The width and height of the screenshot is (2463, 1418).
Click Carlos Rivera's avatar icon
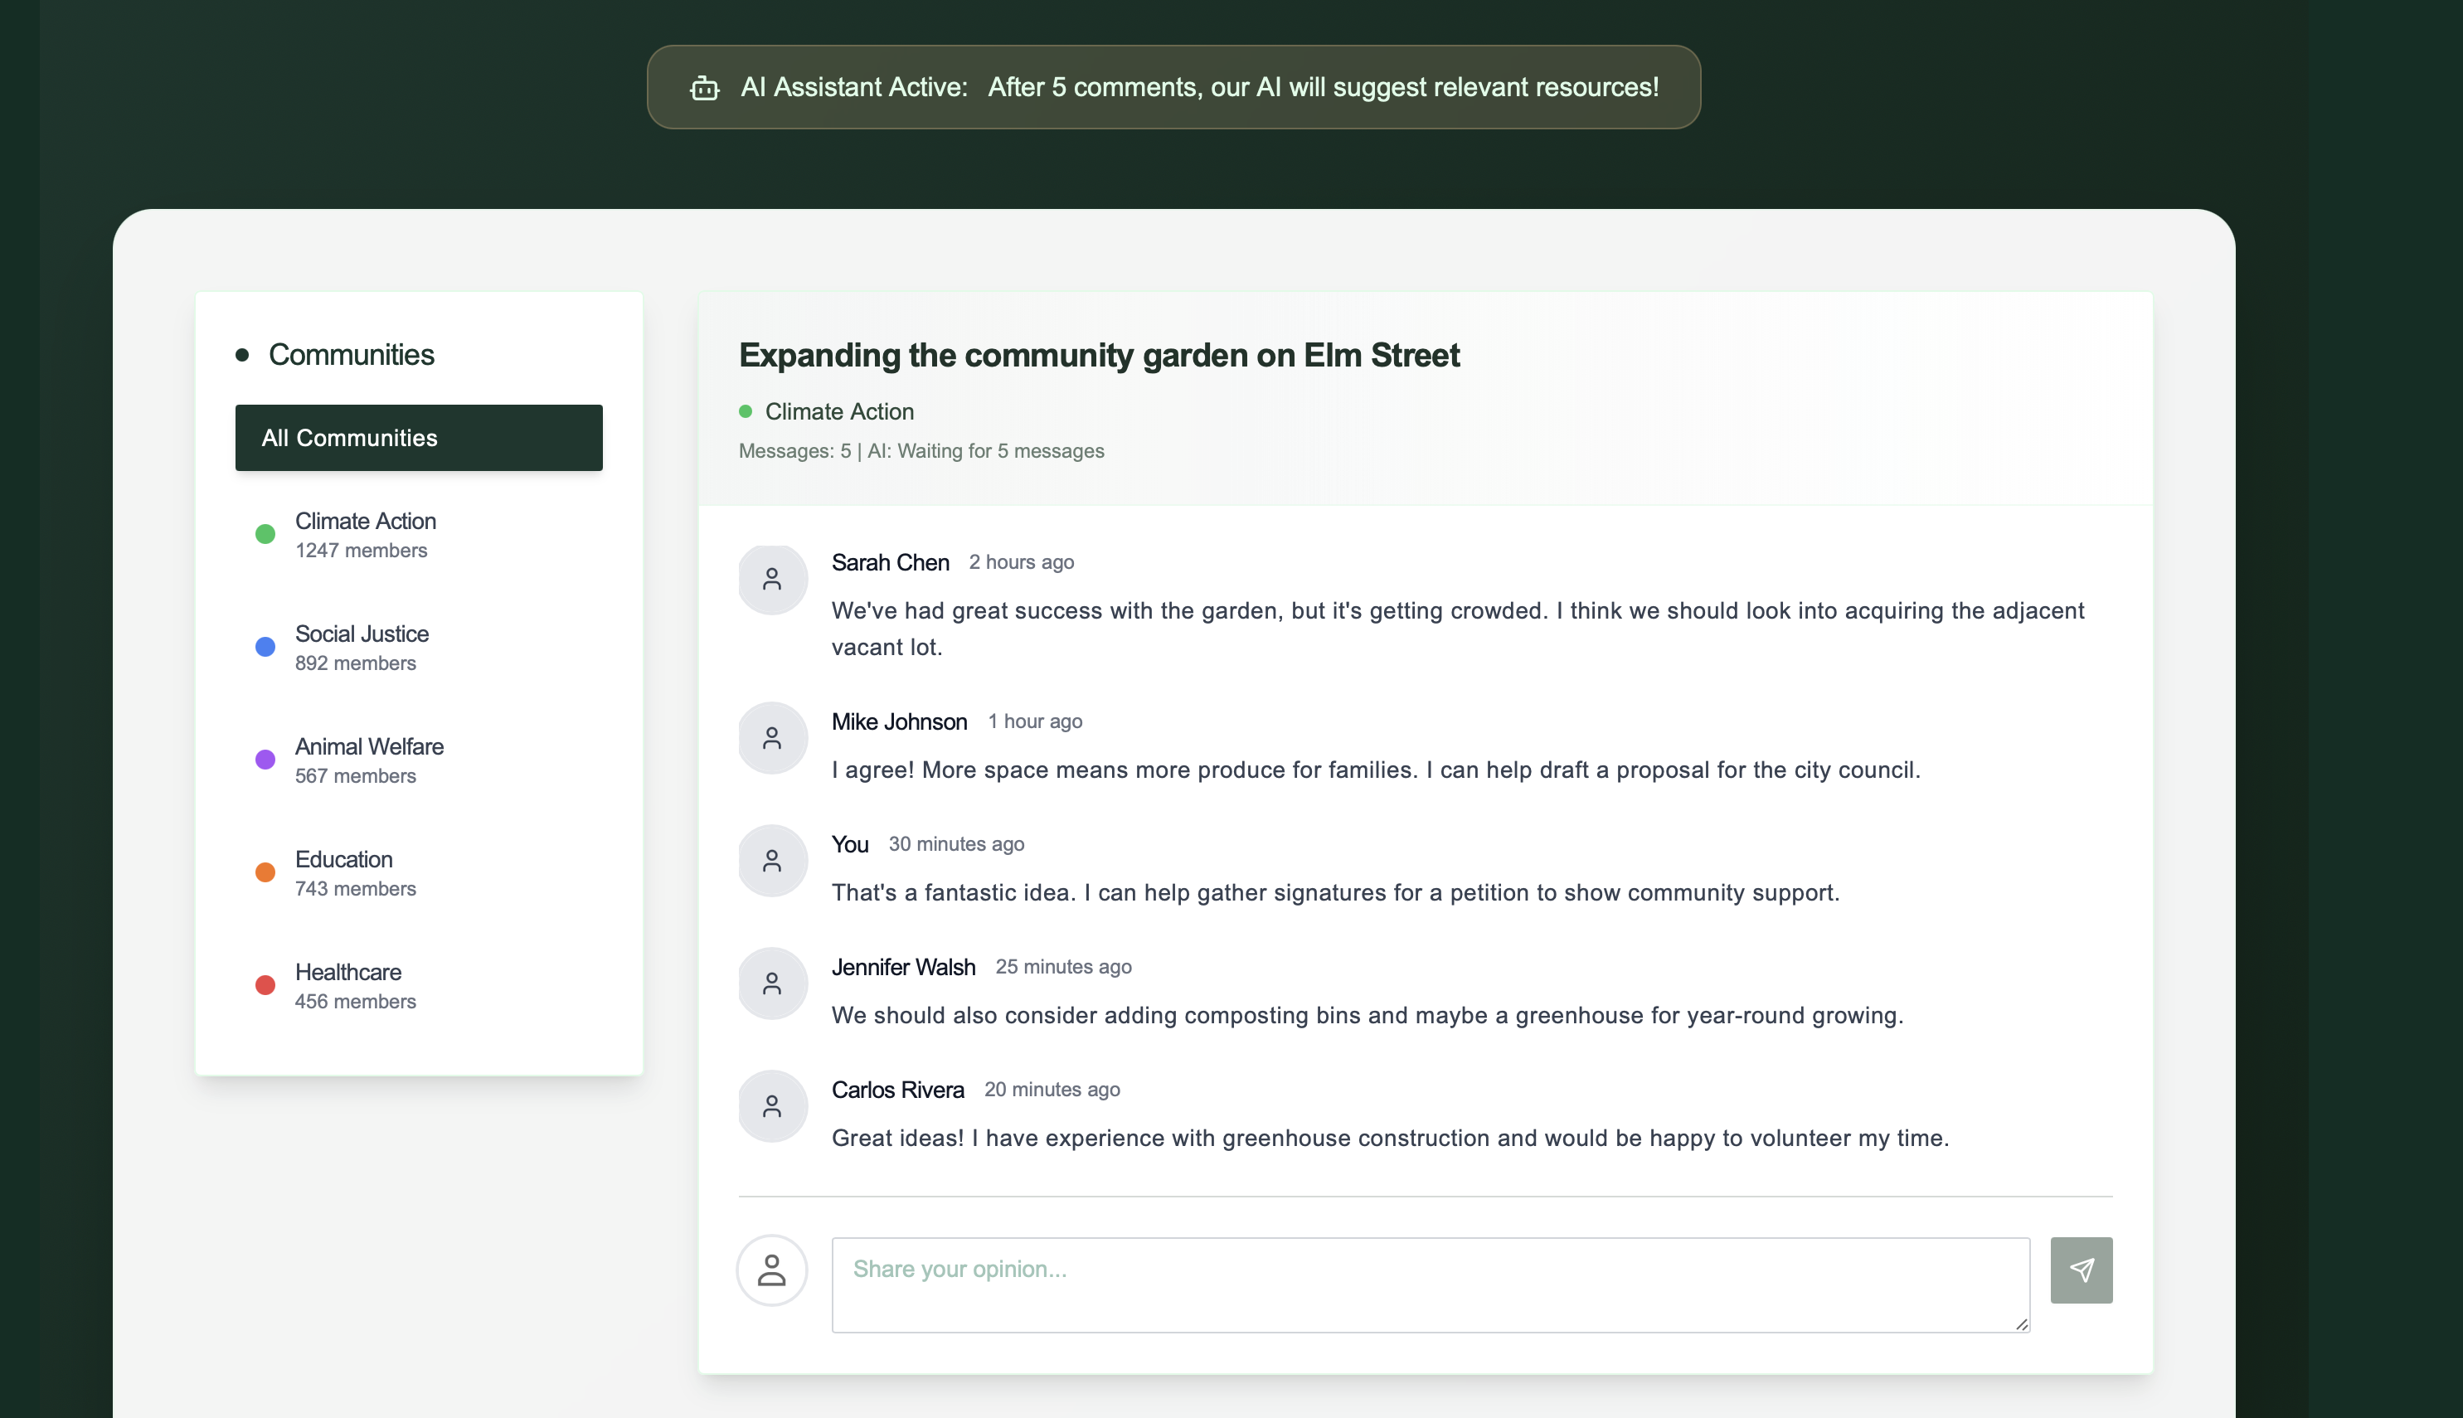click(x=771, y=1106)
